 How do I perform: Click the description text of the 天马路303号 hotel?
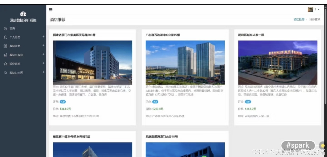point(92,91)
